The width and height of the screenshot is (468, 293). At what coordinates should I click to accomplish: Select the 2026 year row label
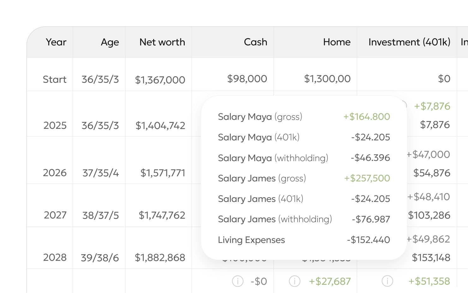pyautogui.click(x=55, y=173)
